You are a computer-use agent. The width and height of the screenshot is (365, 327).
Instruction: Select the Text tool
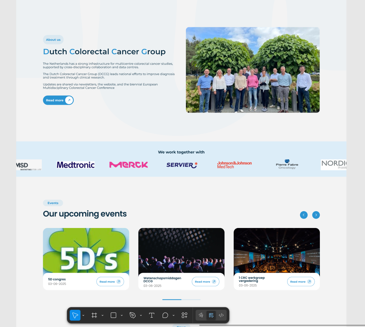tap(152, 315)
